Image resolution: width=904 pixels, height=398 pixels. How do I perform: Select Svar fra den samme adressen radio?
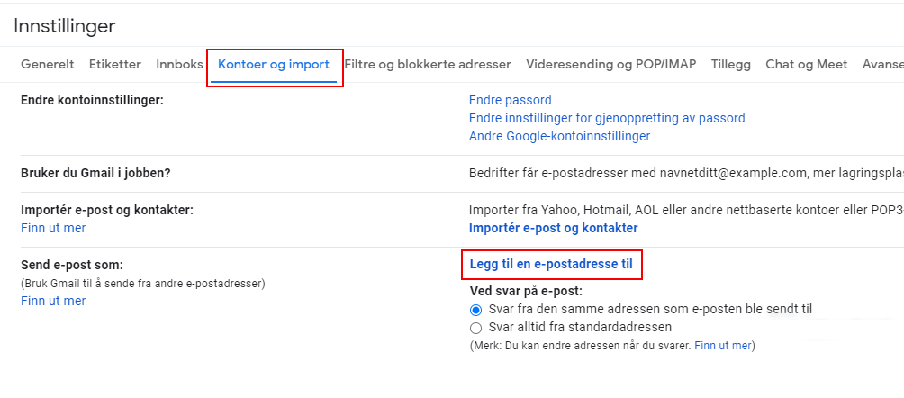(x=475, y=310)
